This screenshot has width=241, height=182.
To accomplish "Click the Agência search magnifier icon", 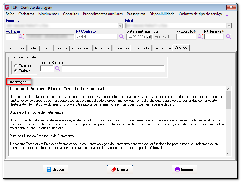I will [21, 36].
